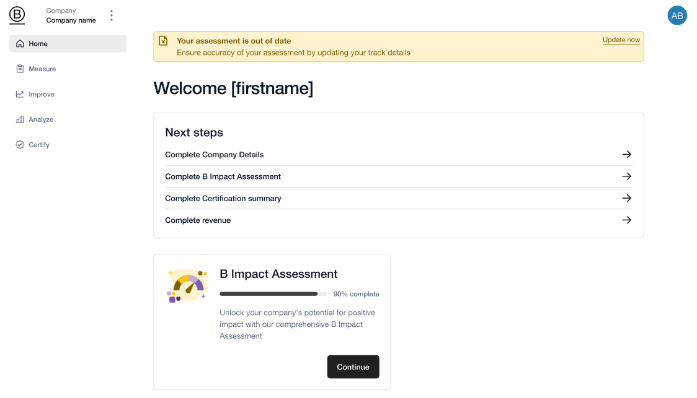Continue the B Impact Assessment
Viewport: 697px width, 398px height.
[353, 367]
